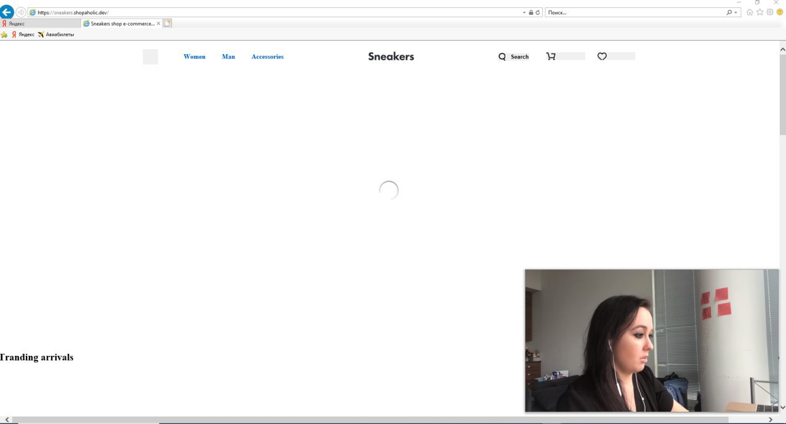
Task: Close the Sneakers shop tab
Action: click(158, 23)
